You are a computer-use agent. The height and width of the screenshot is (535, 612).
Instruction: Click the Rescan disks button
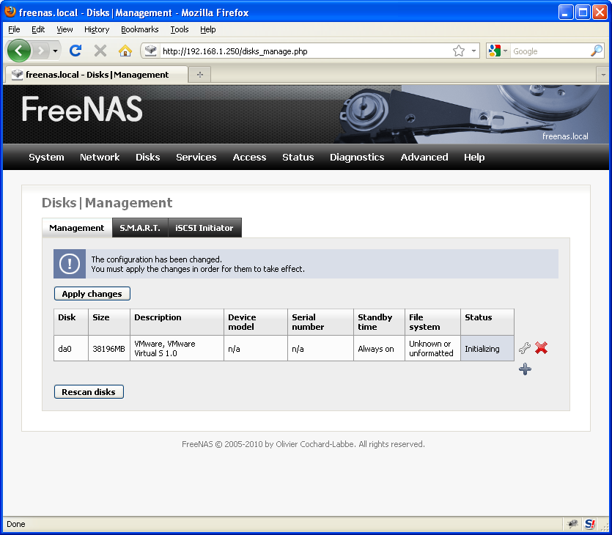[89, 392]
